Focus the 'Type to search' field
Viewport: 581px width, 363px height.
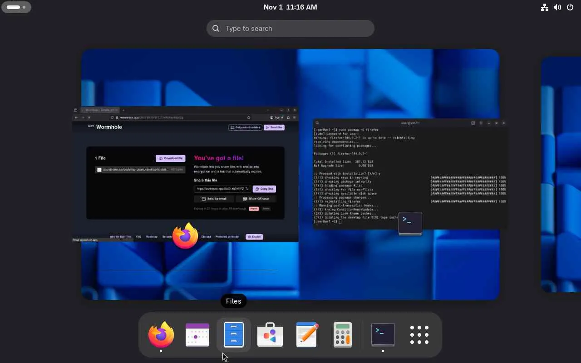tap(290, 28)
